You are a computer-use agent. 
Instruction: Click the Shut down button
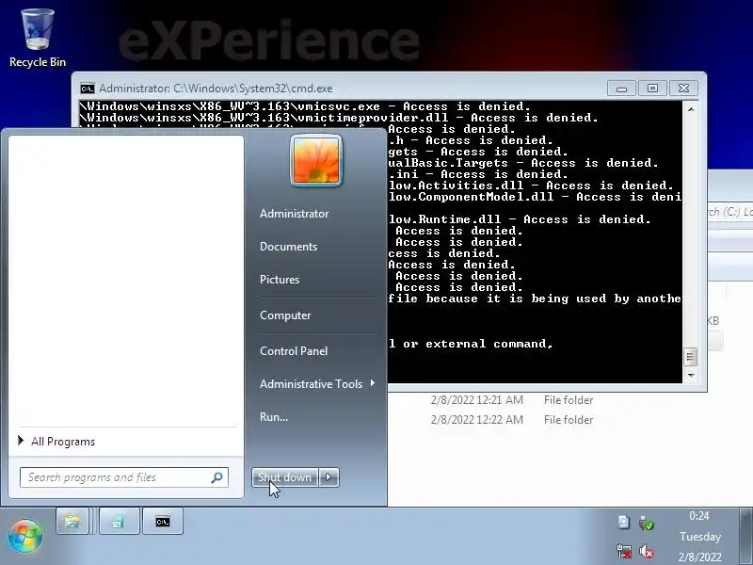(x=285, y=477)
